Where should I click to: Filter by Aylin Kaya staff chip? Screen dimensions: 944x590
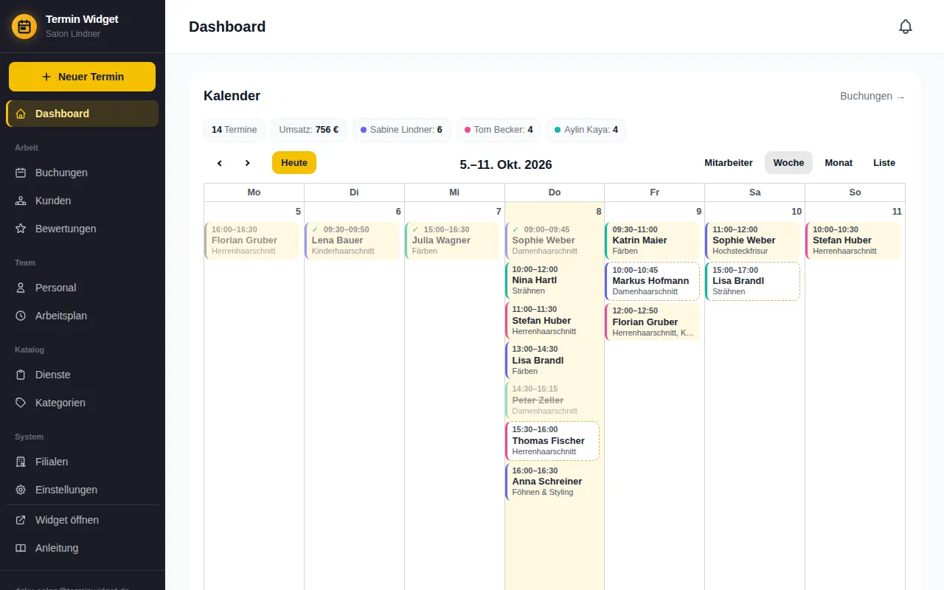[586, 130]
